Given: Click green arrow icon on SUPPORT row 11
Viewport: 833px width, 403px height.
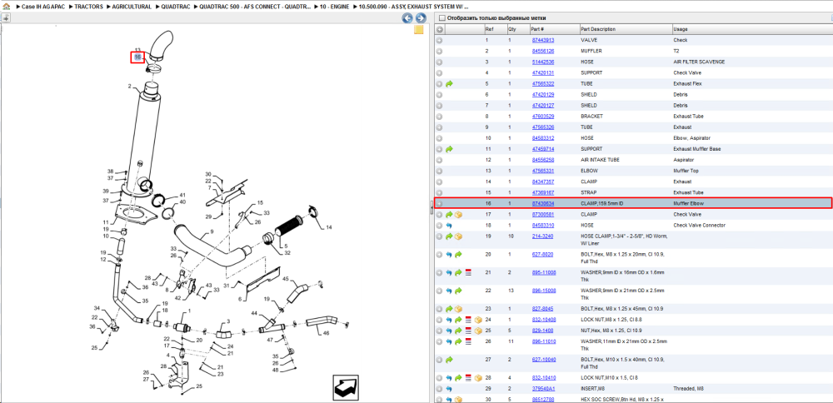Looking at the screenshot, I should [450, 149].
